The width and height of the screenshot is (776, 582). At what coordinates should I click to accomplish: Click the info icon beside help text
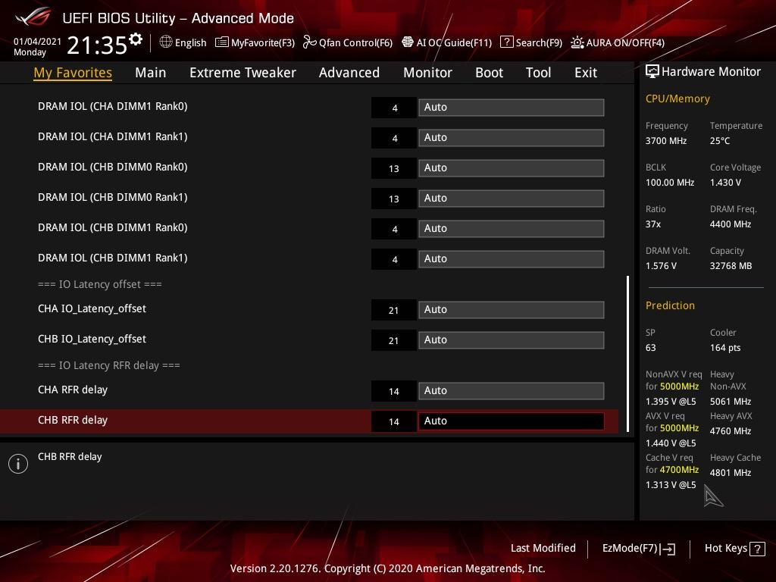tap(18, 464)
